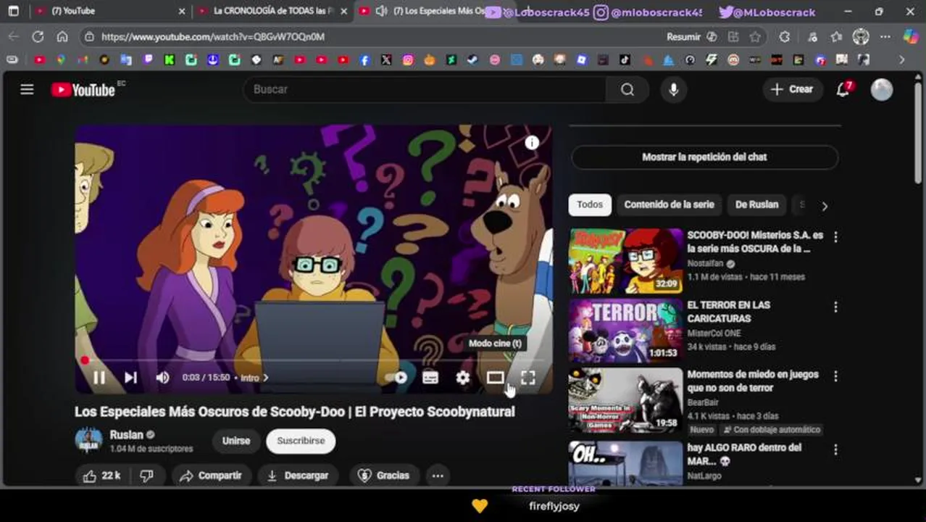Screen dimensions: 926x522
Task: Open the Crear menu
Action: coord(792,89)
